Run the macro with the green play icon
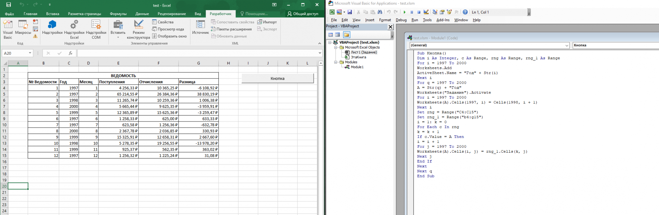 [x=405, y=12]
